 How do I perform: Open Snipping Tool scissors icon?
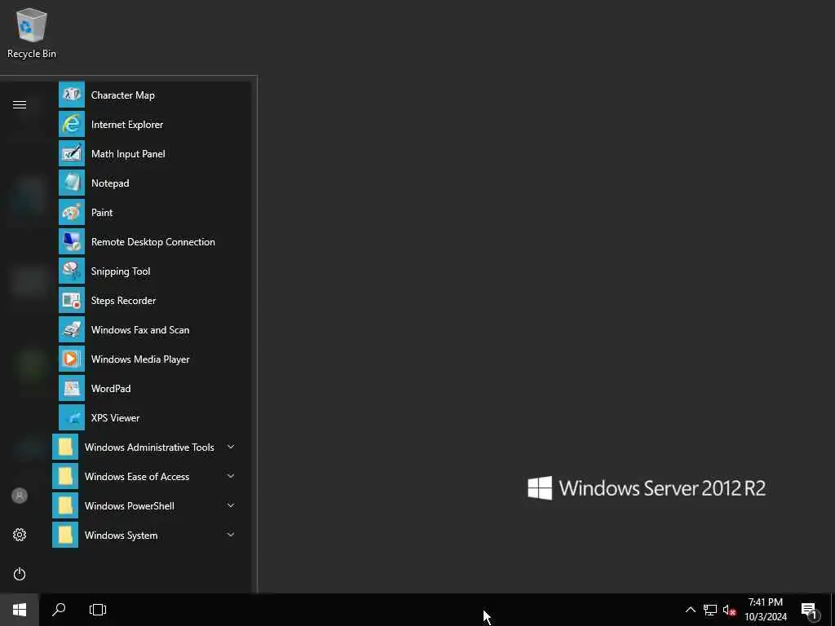coord(72,271)
